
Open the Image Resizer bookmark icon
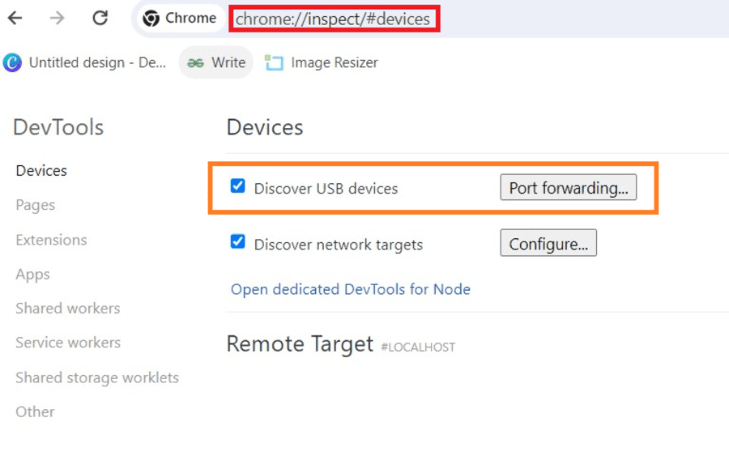click(275, 62)
